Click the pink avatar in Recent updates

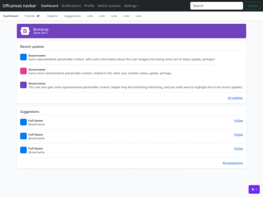(x=23, y=71)
